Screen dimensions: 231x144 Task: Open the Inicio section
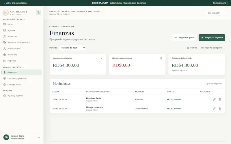point(22,24)
